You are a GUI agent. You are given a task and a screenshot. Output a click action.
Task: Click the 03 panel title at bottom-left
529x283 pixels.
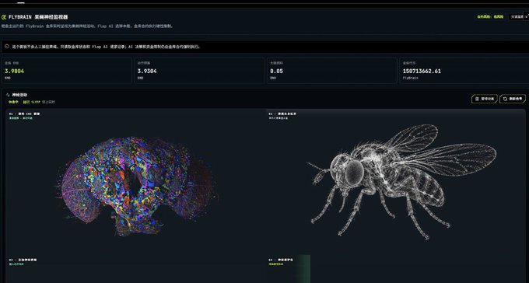[x=23, y=260]
